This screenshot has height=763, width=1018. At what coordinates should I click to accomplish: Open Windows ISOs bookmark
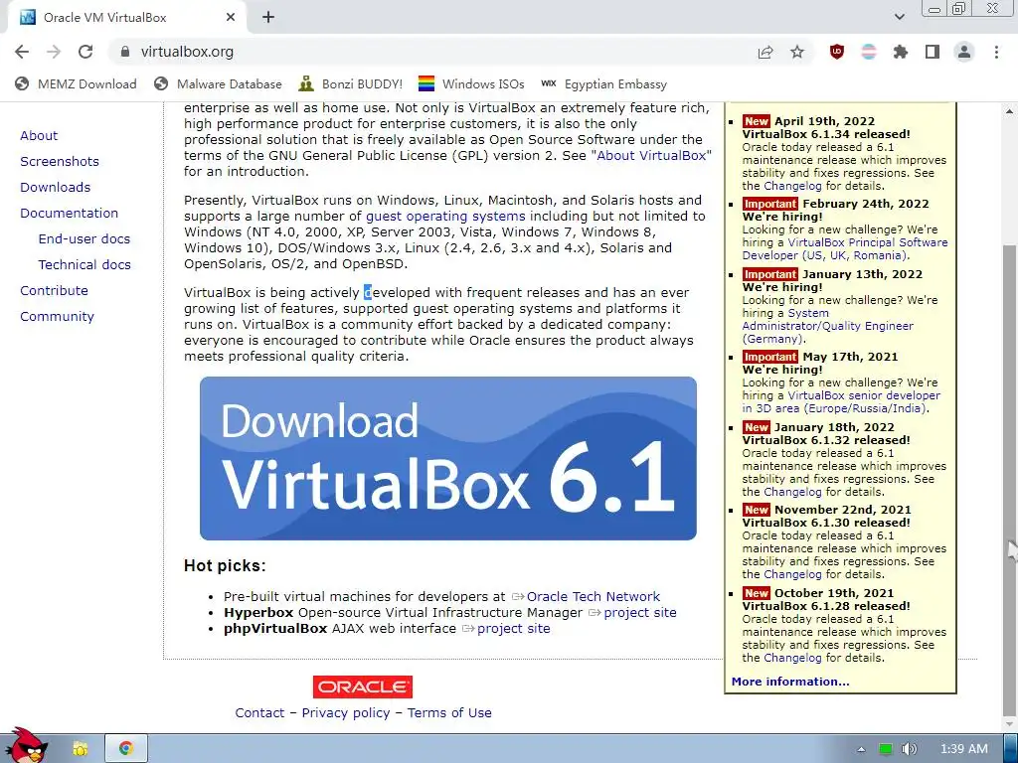471,84
